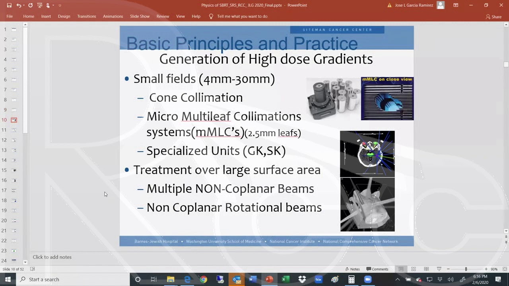Select slide 10 thumbnail in panel

pyautogui.click(x=14, y=120)
